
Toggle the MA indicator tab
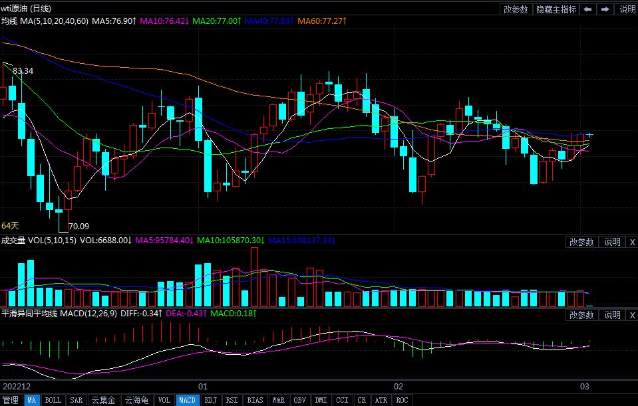pos(32,400)
